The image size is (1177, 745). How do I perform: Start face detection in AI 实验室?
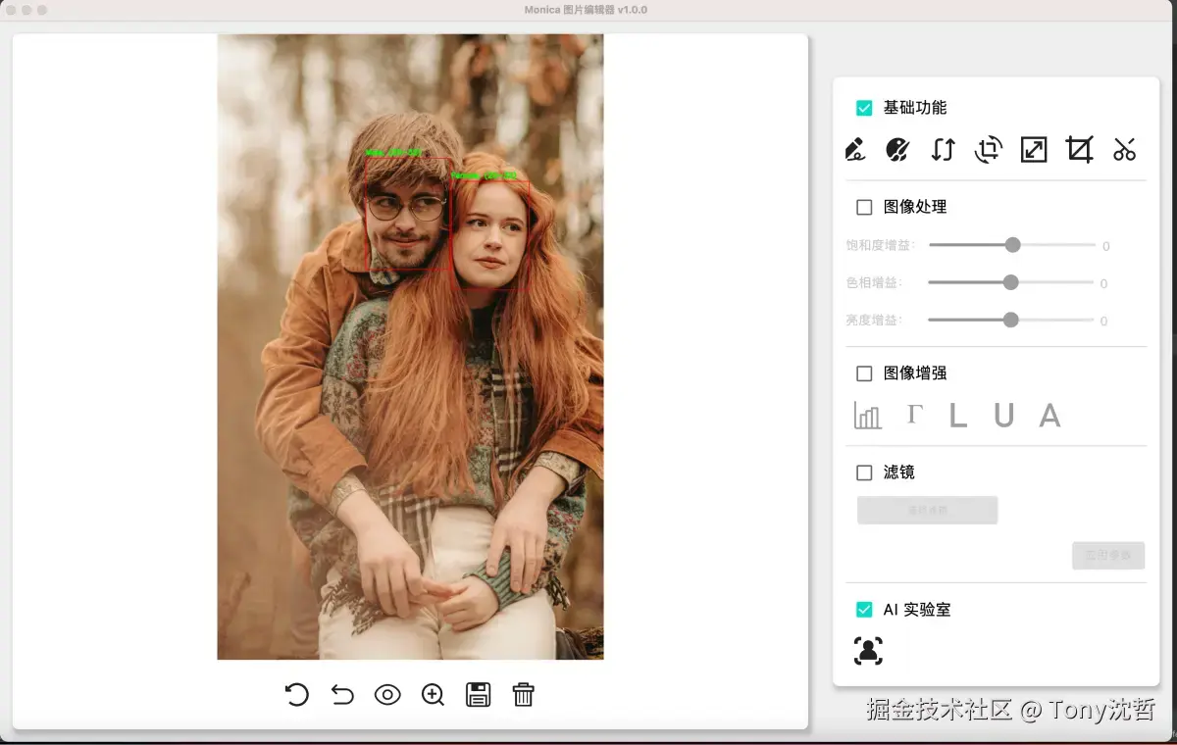pos(868,651)
